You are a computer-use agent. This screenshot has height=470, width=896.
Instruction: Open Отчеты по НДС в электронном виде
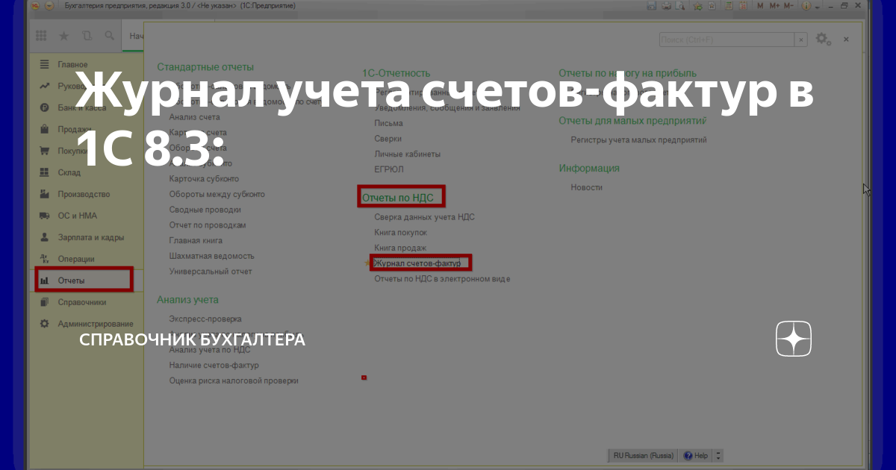click(x=442, y=279)
